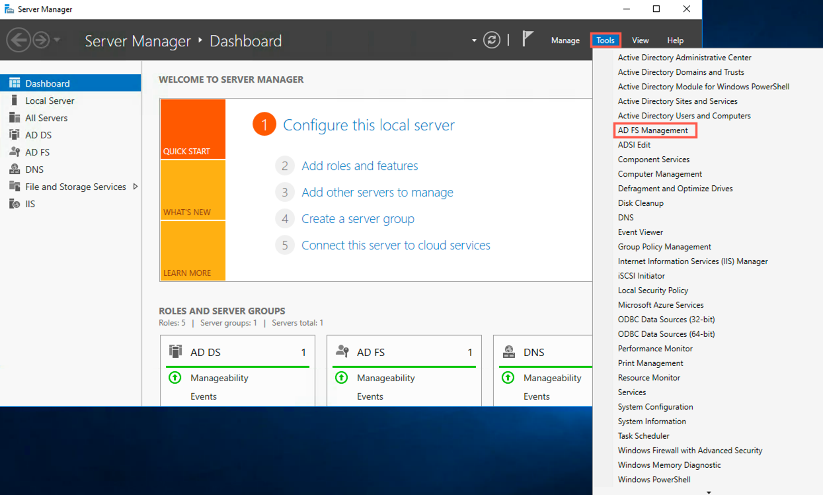This screenshot has width=823, height=495.
Task: Click Connect this server to cloud services
Action: click(x=395, y=245)
